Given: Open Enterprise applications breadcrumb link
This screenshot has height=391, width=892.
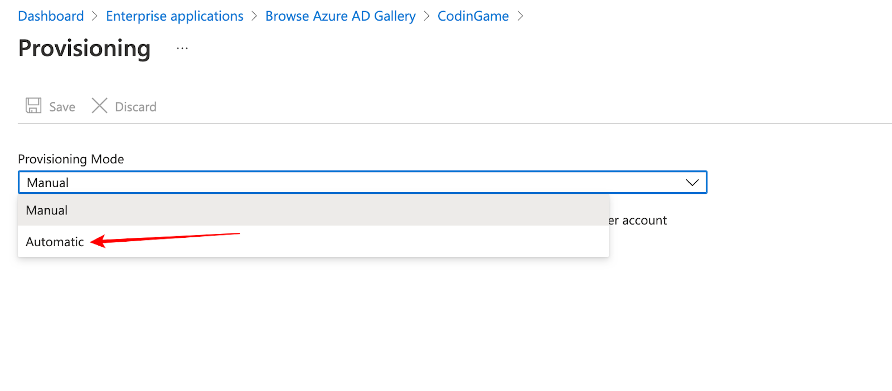Looking at the screenshot, I should click(x=174, y=16).
